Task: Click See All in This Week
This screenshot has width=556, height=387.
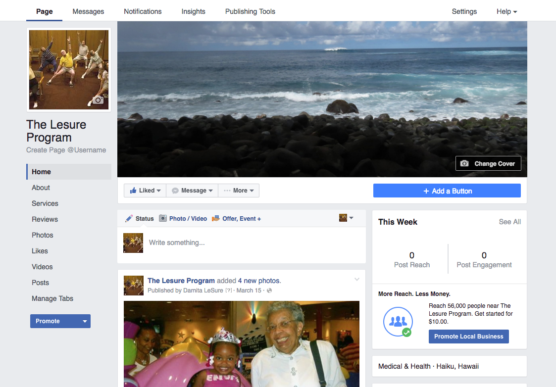Action: [x=509, y=222]
